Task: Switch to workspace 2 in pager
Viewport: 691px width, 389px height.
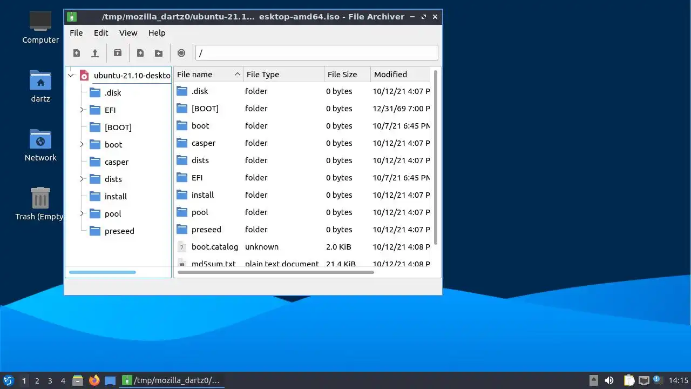Action: (x=37, y=381)
